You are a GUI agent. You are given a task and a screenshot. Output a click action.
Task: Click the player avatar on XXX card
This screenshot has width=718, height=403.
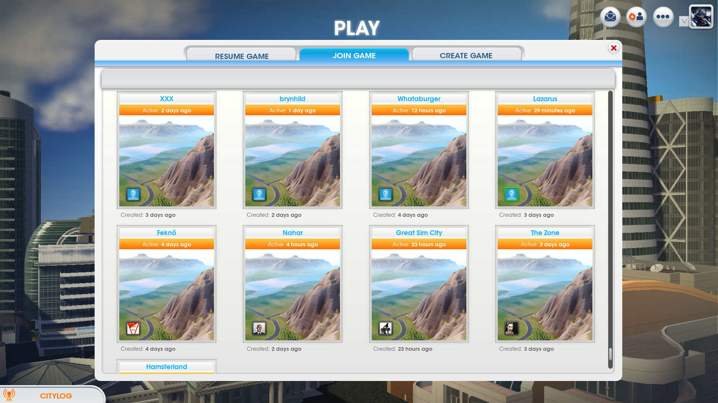[x=133, y=194]
